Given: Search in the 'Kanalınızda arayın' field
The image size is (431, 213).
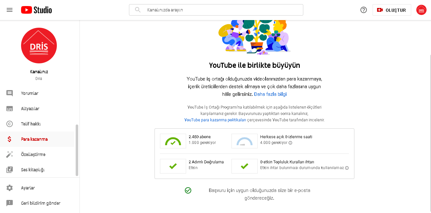Looking at the screenshot, I should tap(216, 10).
